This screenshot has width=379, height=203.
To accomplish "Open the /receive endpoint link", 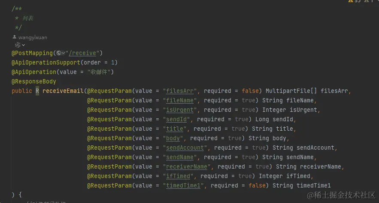I will click(83, 53).
